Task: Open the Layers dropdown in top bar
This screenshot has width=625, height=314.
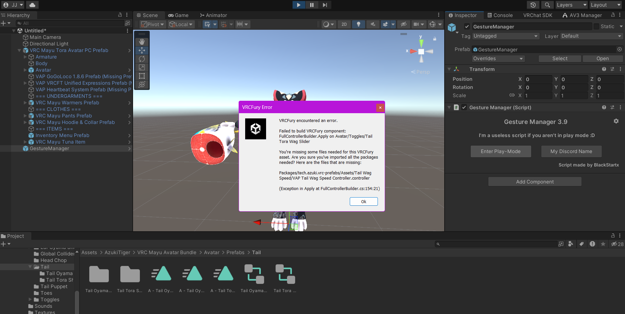Action: pos(571,5)
